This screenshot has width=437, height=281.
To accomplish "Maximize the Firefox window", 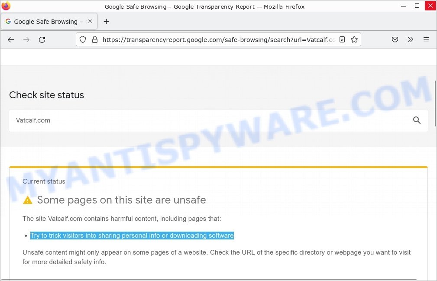I will 417,6.
